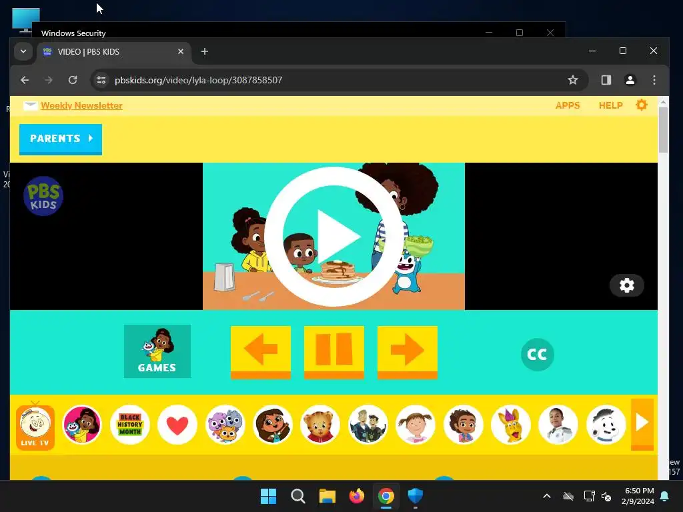This screenshot has width=683, height=512.
Task: Open the red heart favorites icon
Action: point(177,425)
